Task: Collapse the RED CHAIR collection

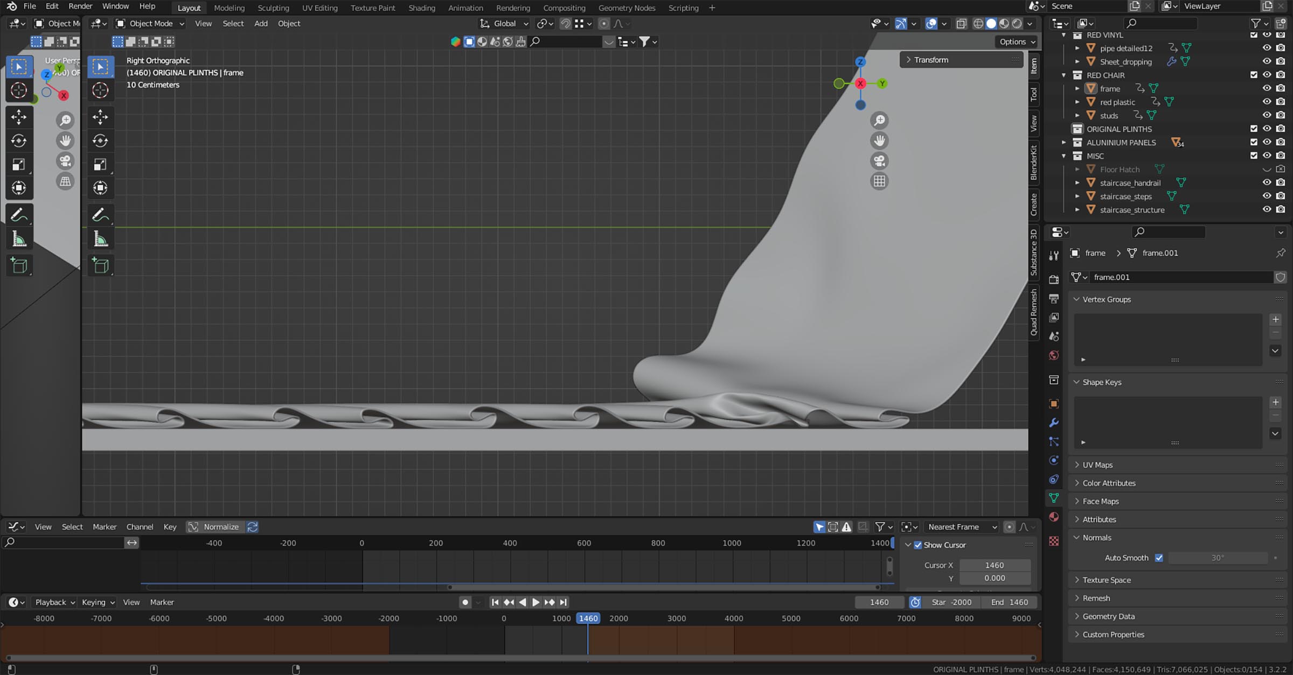Action: [x=1063, y=75]
